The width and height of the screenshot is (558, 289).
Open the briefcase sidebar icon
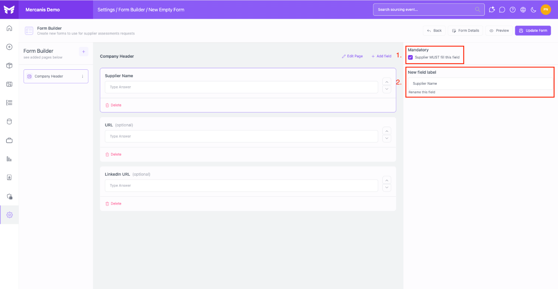(9, 140)
